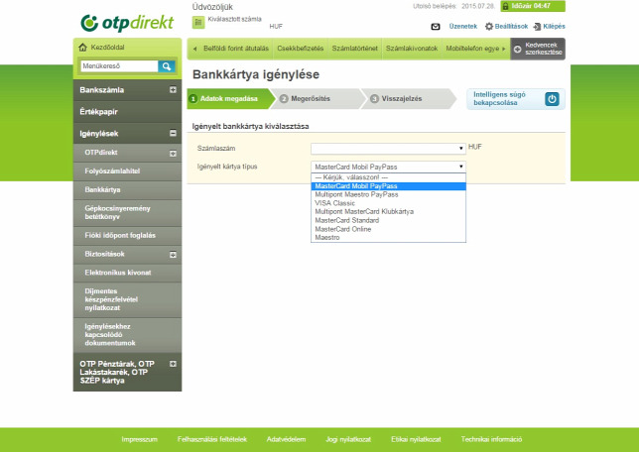Open Fióki időpont foglalás item
This screenshot has height=452, width=639.
point(127,235)
